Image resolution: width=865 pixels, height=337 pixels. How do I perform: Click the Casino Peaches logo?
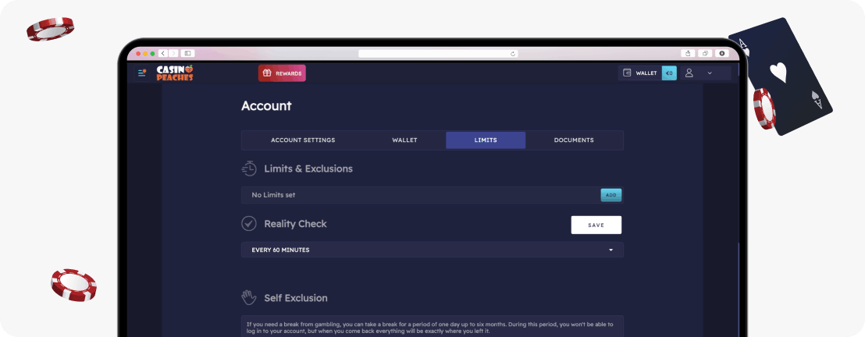tap(175, 73)
